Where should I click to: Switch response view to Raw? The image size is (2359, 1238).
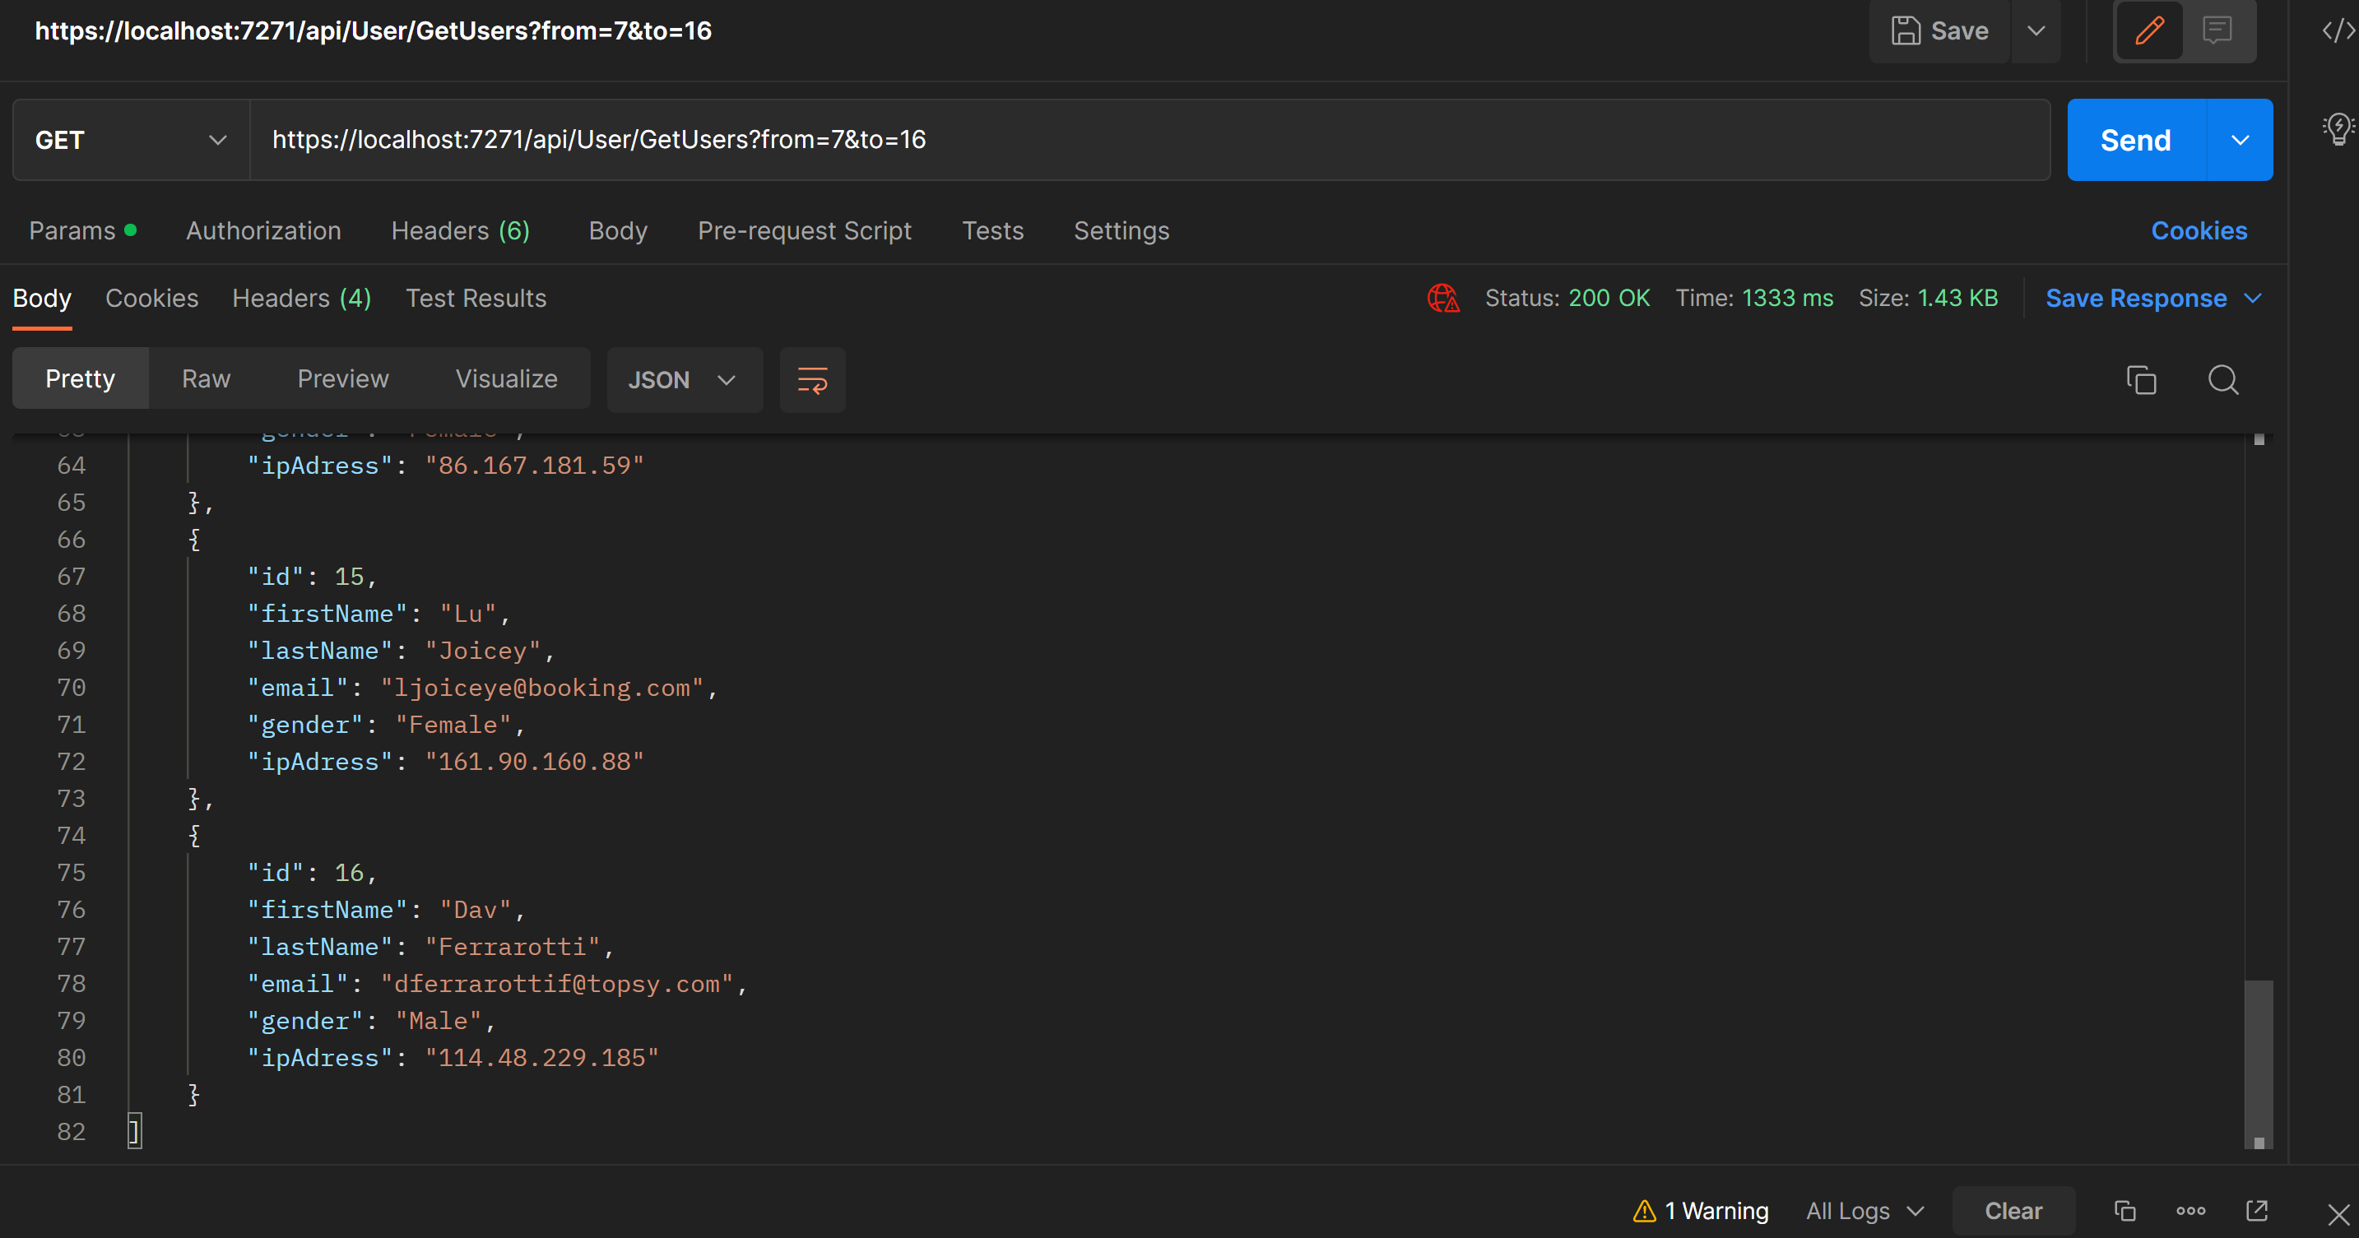pyautogui.click(x=205, y=378)
